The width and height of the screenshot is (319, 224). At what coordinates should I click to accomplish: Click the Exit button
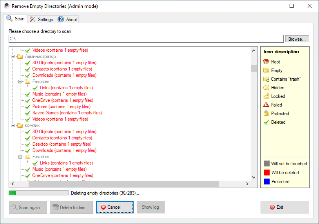[285, 207]
